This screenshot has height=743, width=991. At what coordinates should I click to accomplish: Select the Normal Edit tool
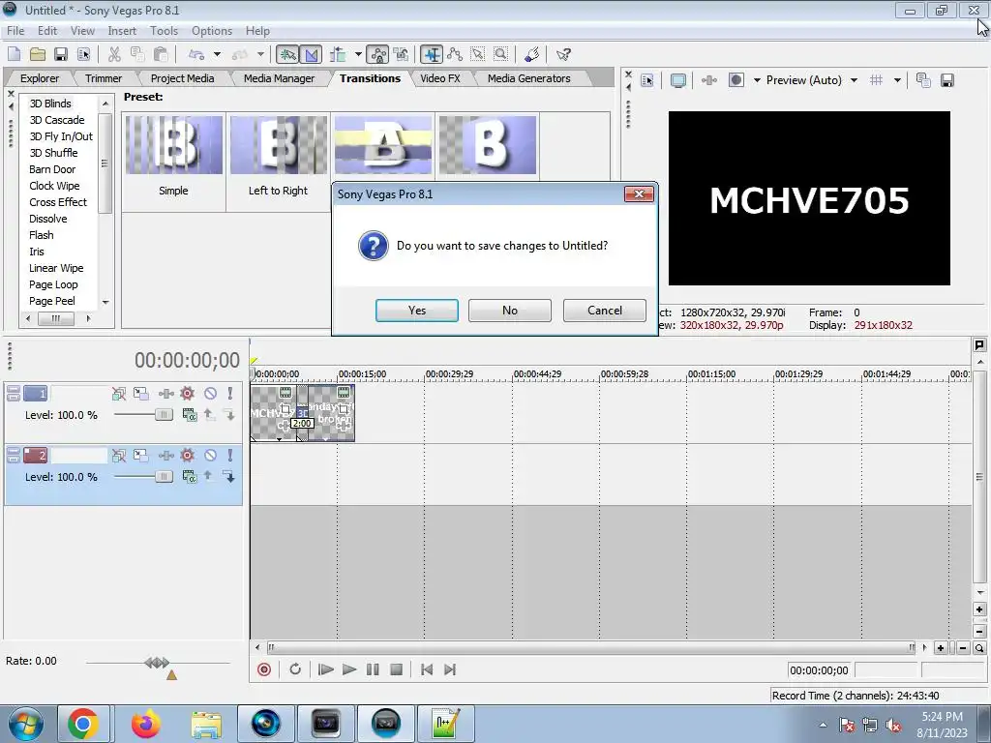(x=432, y=55)
